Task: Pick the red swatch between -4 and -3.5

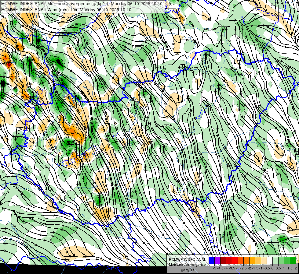Action: click(229, 260)
